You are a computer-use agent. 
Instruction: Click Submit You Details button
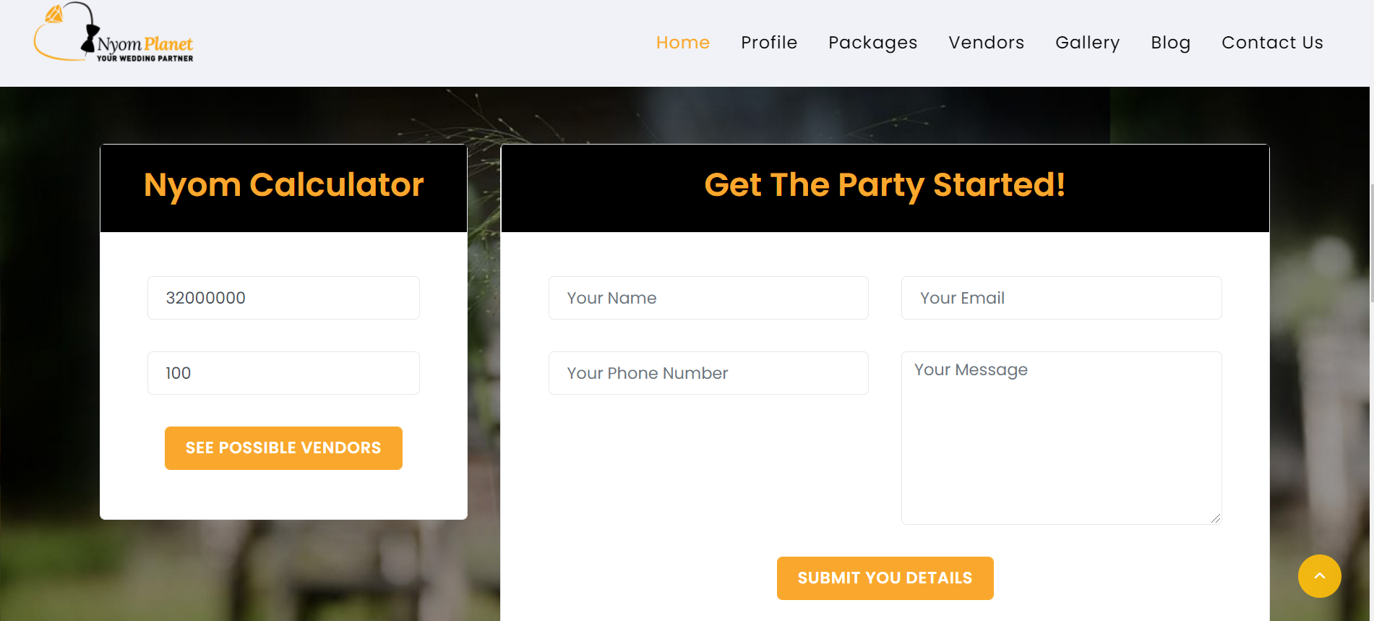tap(885, 578)
